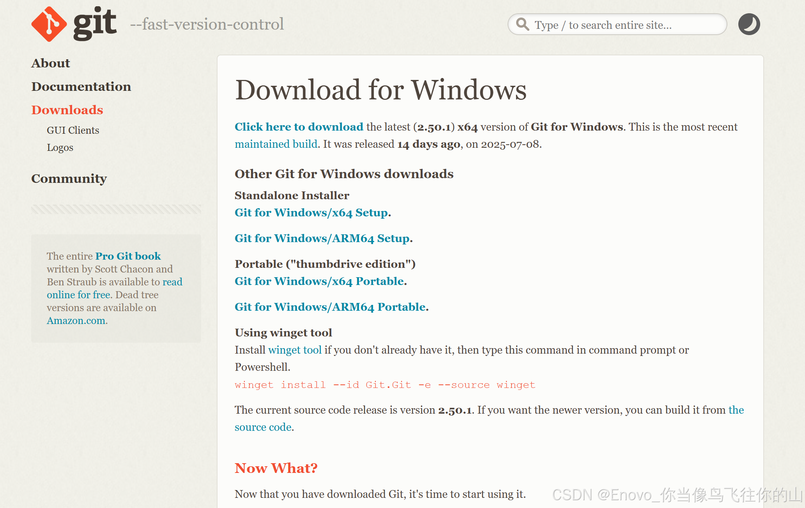Click the '--fast-version-control' tagline

coord(207,24)
